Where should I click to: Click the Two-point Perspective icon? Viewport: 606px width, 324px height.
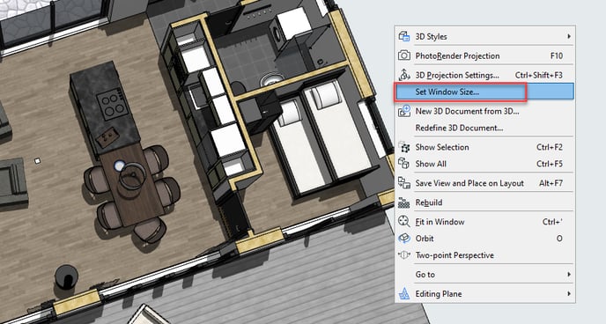[x=404, y=254]
